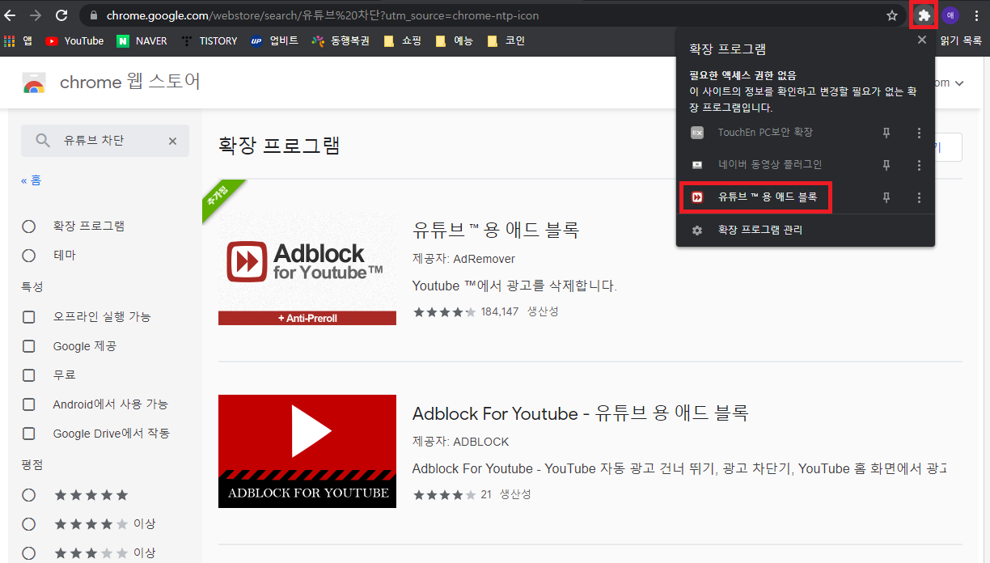
Task: Open the extensions puzzle icon
Action: point(924,15)
